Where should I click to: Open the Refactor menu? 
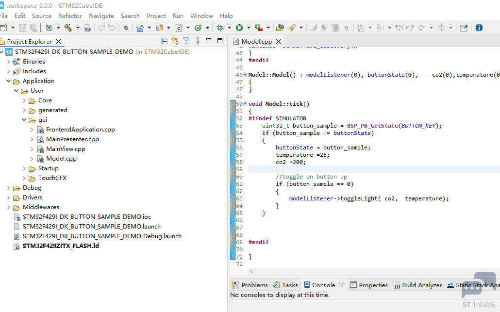point(70,16)
